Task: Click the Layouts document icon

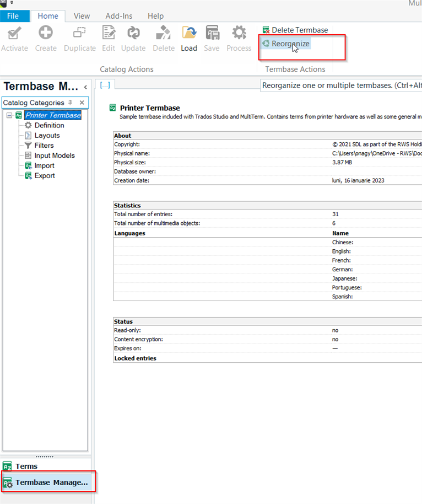Action: (x=28, y=135)
